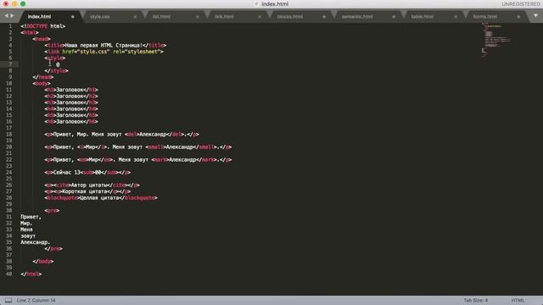Click the minimap code preview
The width and height of the screenshot is (543, 305).
[x=495, y=39]
